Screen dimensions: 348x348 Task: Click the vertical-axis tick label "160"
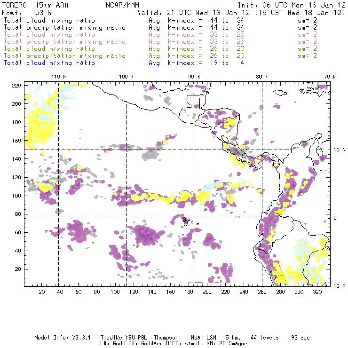pos(16,141)
